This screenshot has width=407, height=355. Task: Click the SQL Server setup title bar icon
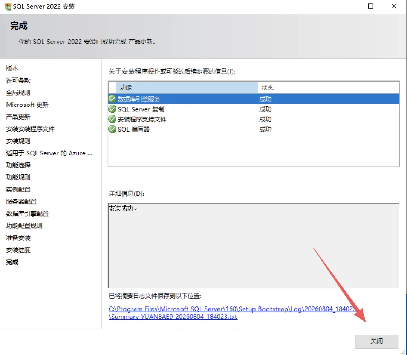[x=8, y=6]
